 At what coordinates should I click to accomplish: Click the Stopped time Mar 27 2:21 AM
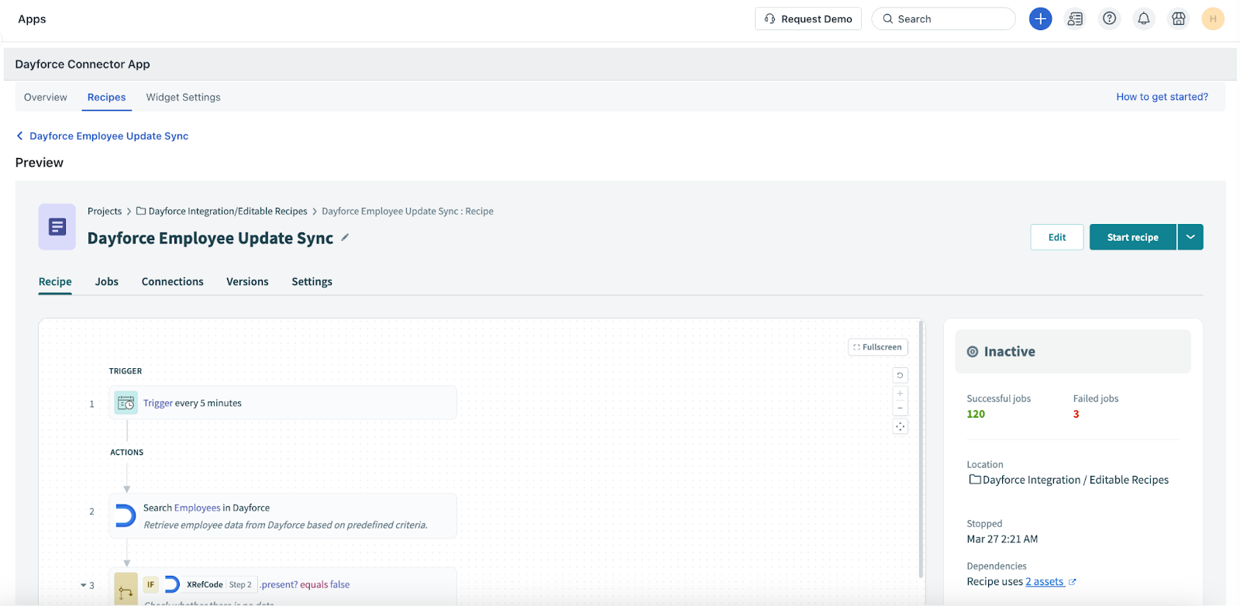tap(1002, 539)
